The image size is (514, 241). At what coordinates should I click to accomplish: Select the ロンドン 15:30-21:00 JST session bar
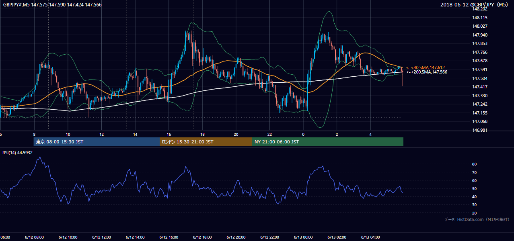click(206, 142)
